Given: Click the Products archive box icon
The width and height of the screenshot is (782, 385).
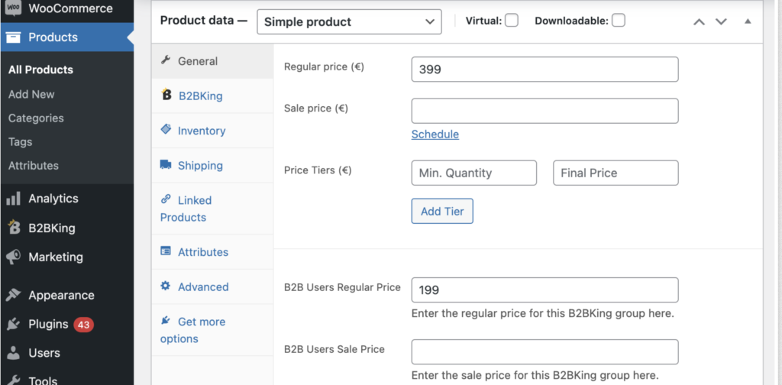Looking at the screenshot, I should click(13, 37).
